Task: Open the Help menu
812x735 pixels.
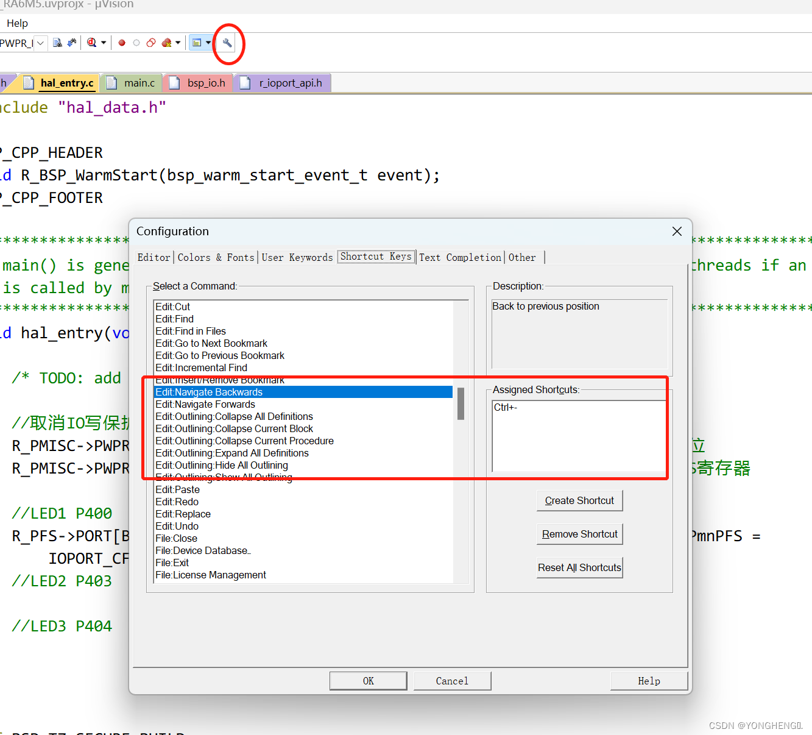Action: [x=17, y=23]
